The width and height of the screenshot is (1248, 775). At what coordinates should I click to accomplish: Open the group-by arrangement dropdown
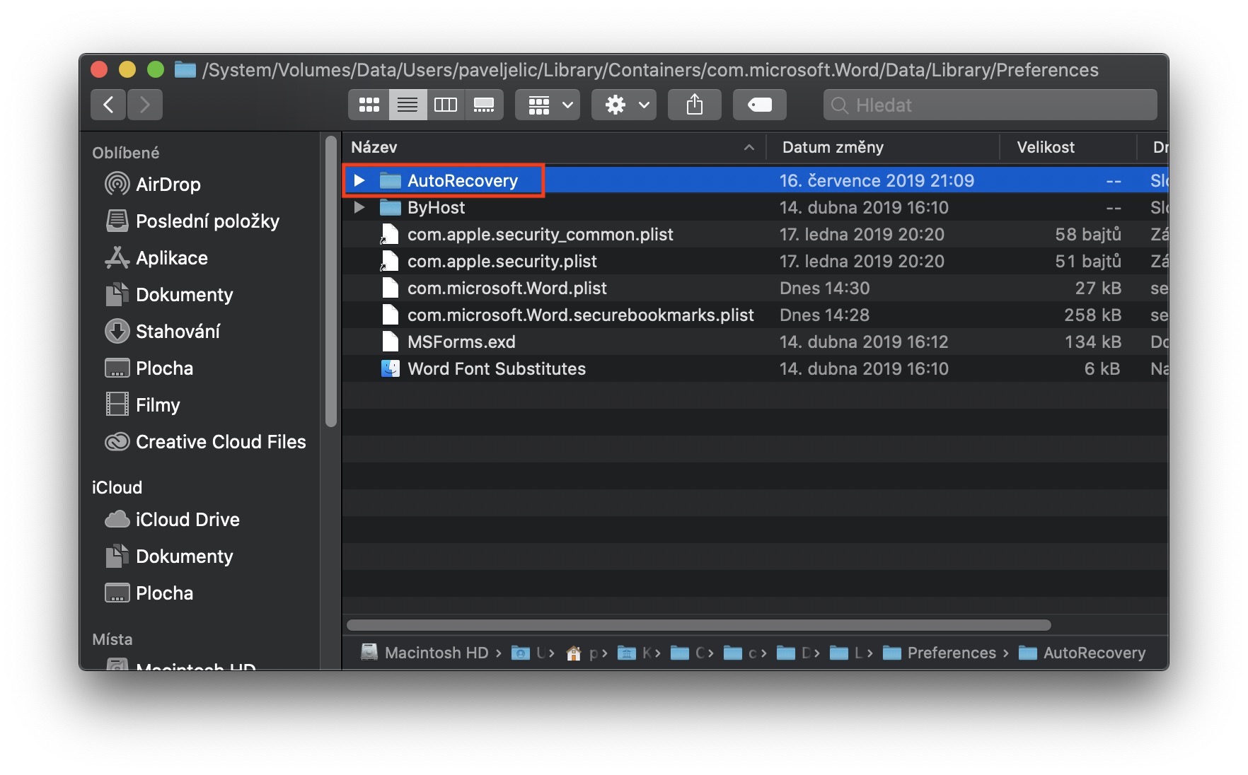coord(548,105)
